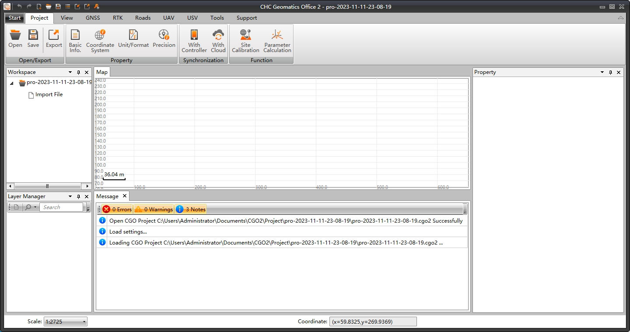Select Import File in the Workspace tree

[49, 94]
